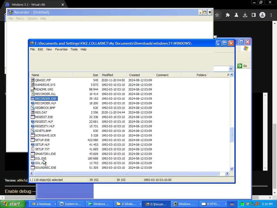Viewport: 277px width, 208px height.
Task: Expand the beebeep taskbar group arrow
Action: pyautogui.click(x=55, y=204)
